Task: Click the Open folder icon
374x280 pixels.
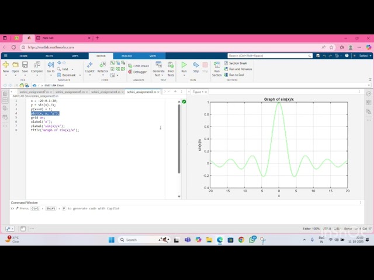Action: click(x=15, y=65)
